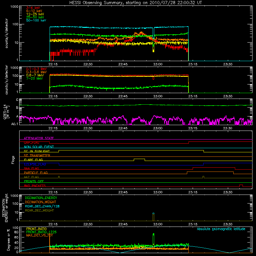Click the GOES-14 axis label

coord(6,112)
